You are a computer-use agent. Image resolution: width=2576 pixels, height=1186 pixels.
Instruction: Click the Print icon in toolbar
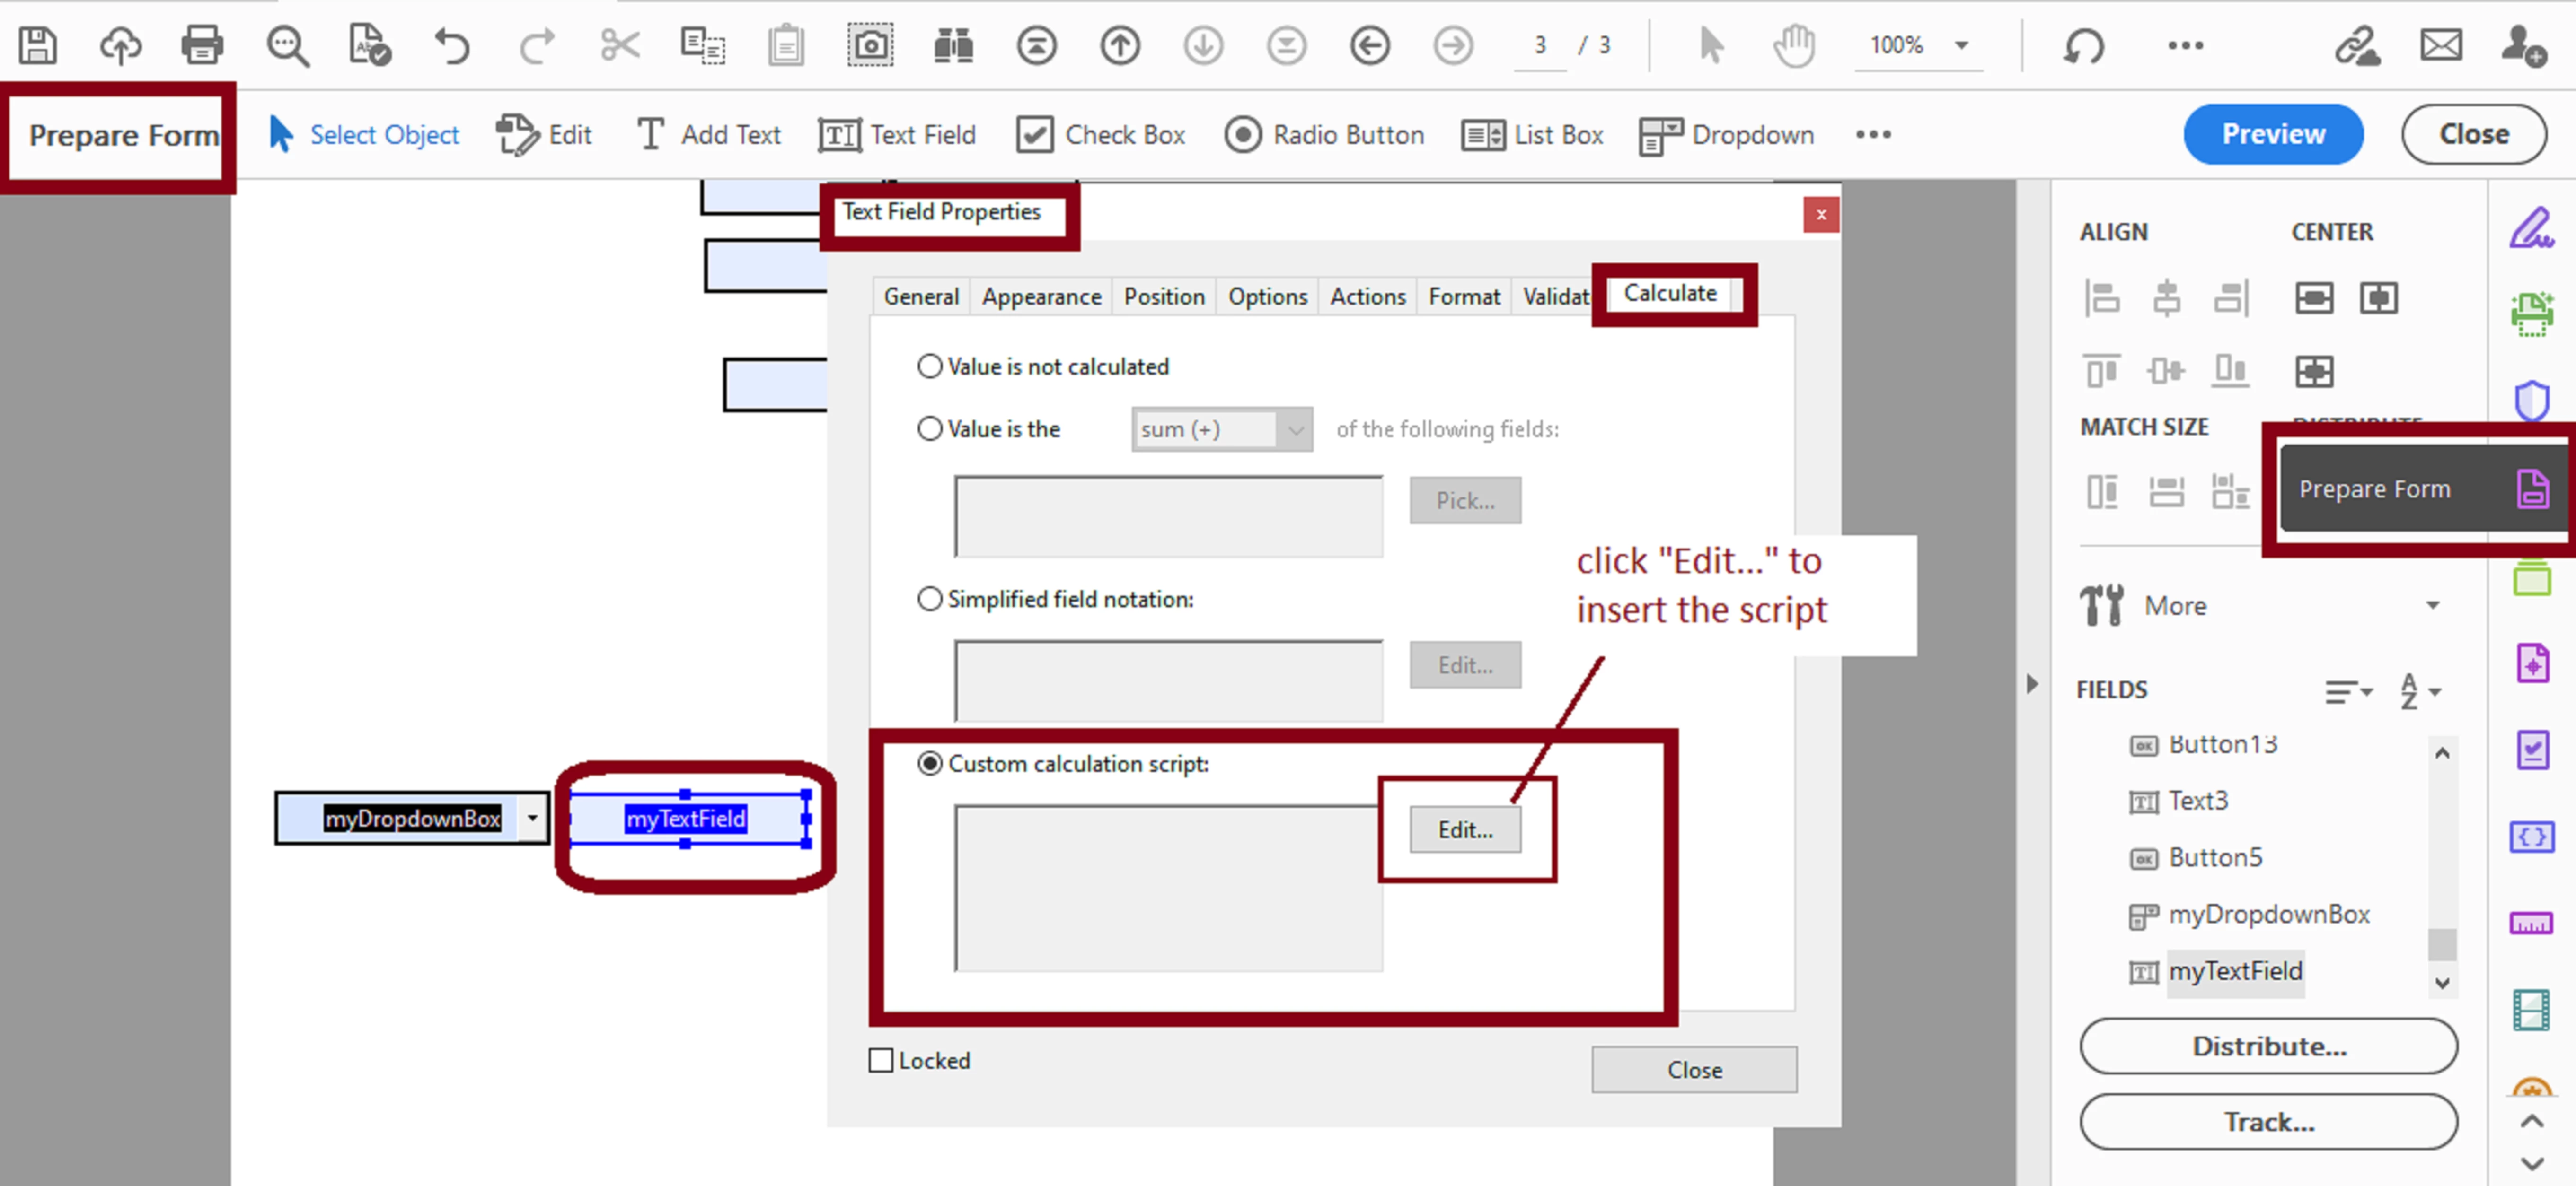[202, 45]
